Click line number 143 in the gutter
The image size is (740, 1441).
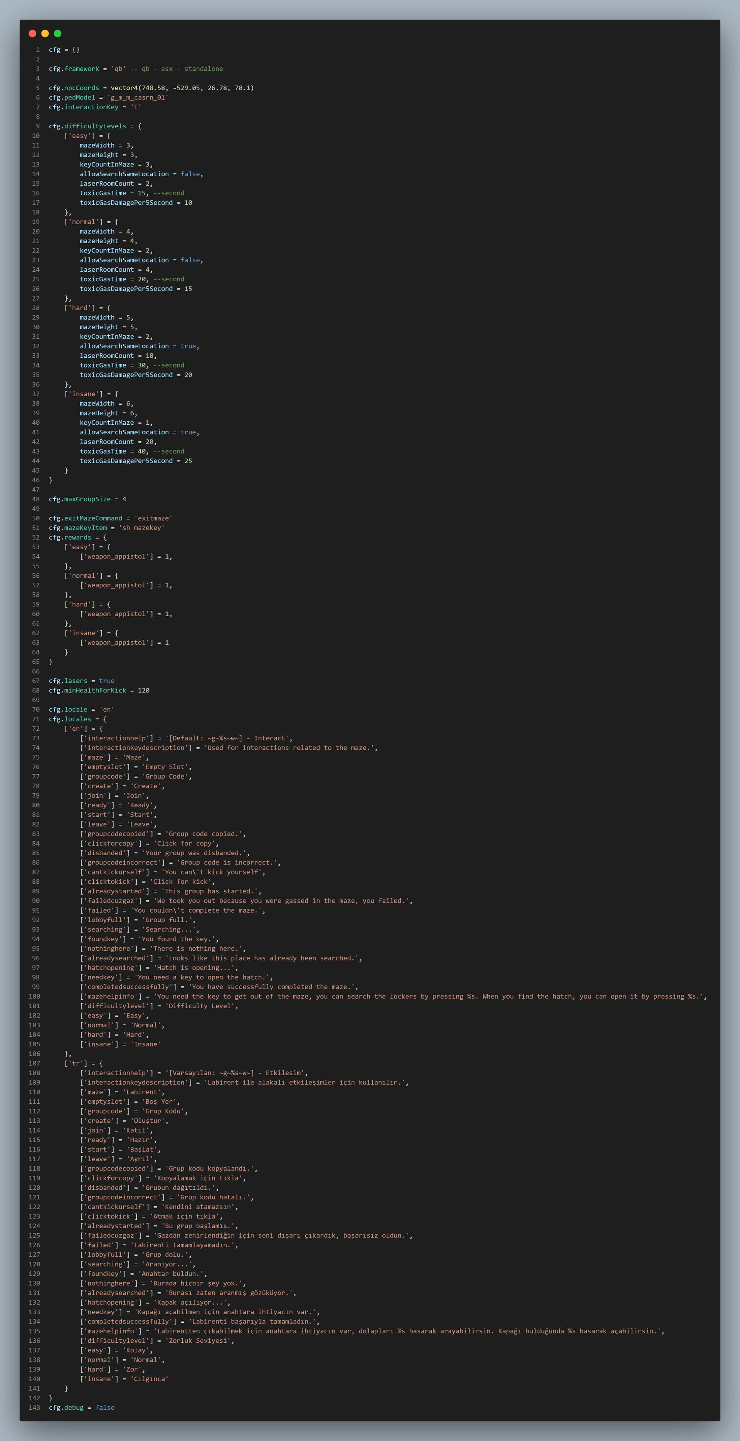[x=34, y=1407]
